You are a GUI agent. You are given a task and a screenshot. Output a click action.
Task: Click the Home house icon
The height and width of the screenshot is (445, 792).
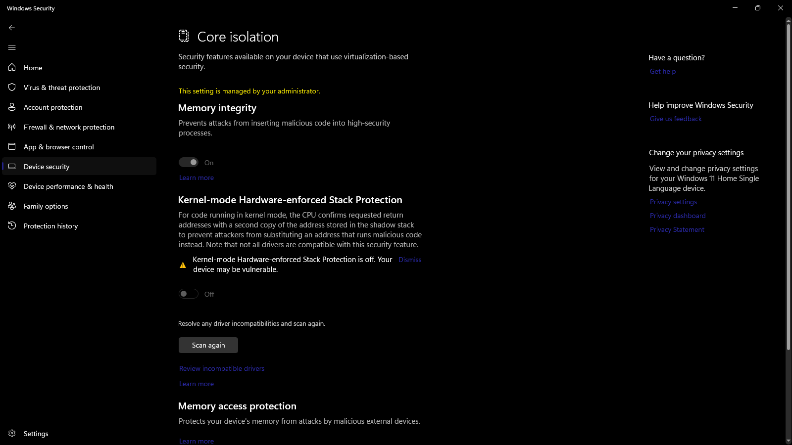[12, 67]
